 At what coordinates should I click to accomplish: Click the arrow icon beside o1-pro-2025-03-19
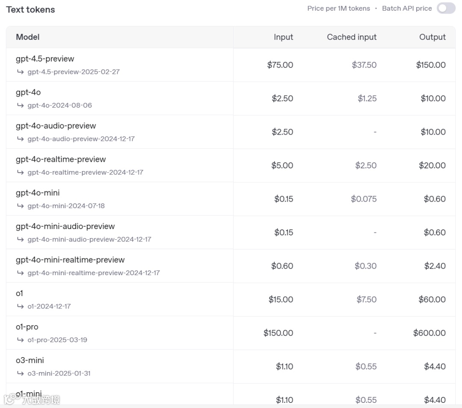[x=20, y=340]
